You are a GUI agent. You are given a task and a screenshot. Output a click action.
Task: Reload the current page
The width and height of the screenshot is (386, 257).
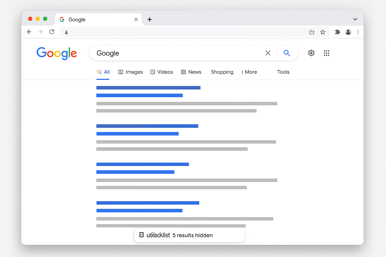point(52,32)
